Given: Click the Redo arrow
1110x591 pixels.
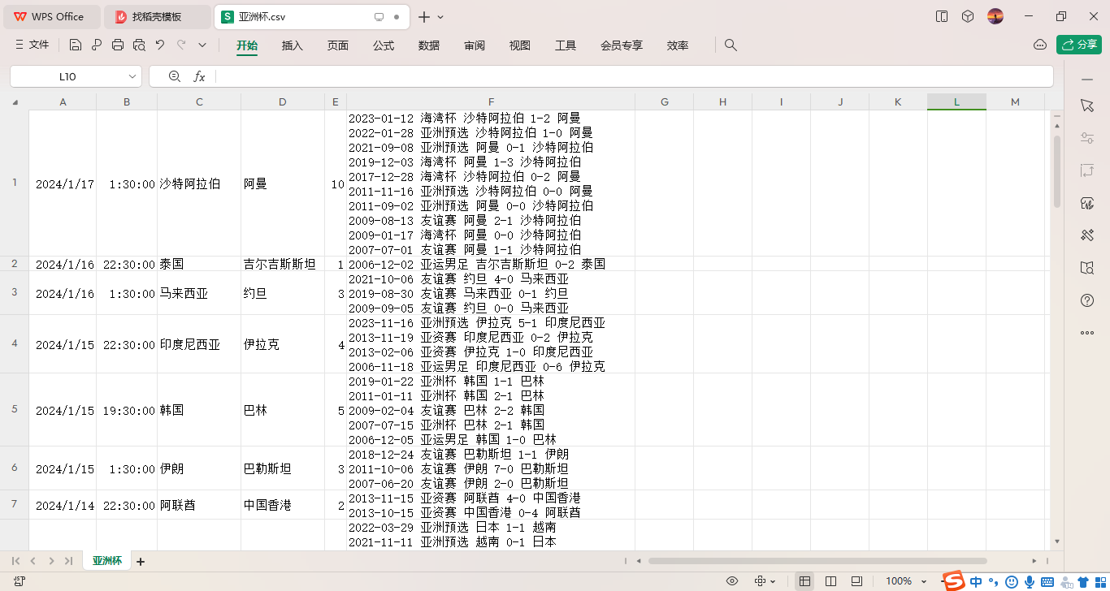Looking at the screenshot, I should 181,45.
